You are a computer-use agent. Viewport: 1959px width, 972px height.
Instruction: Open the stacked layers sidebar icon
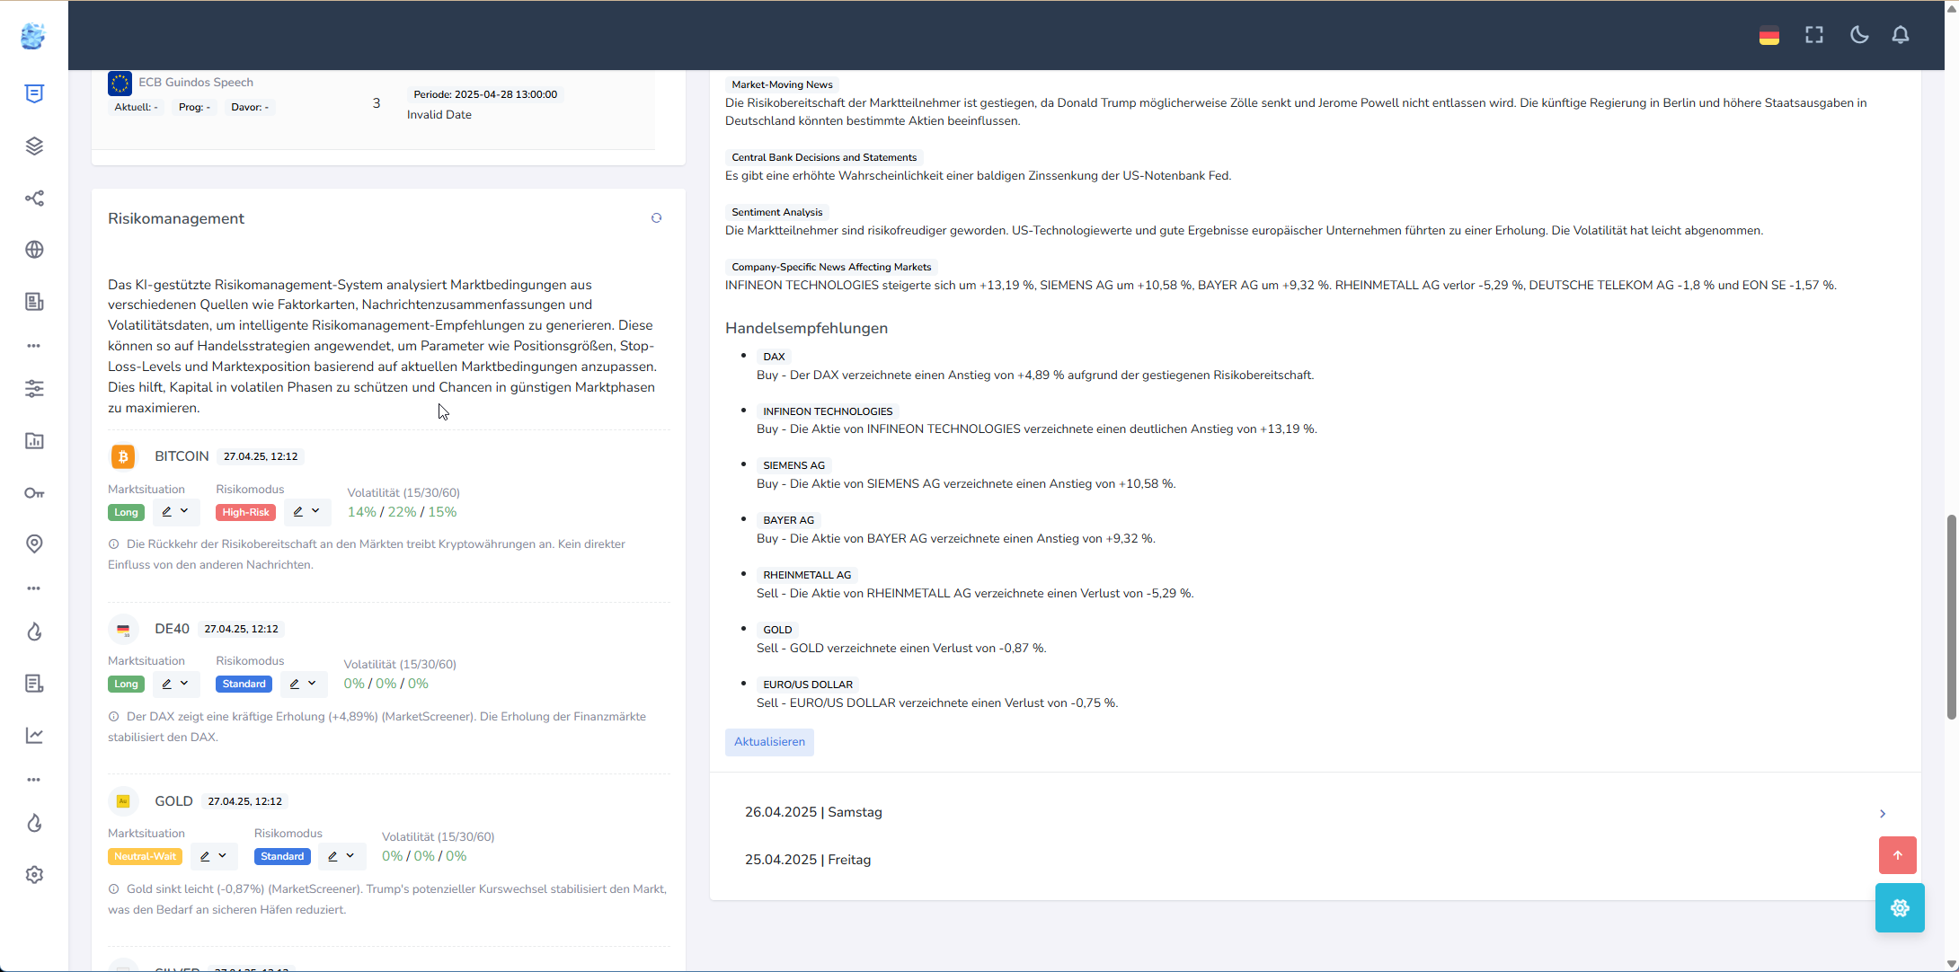[34, 146]
